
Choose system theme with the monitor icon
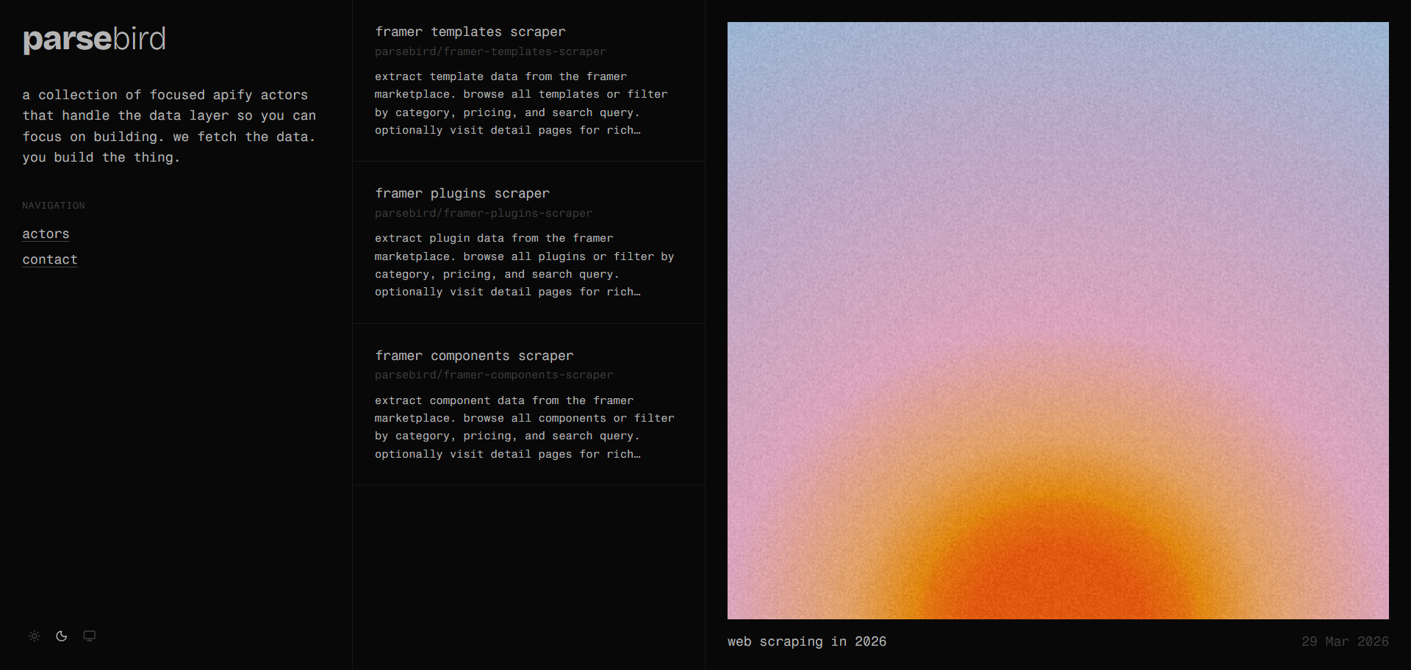pyautogui.click(x=90, y=636)
